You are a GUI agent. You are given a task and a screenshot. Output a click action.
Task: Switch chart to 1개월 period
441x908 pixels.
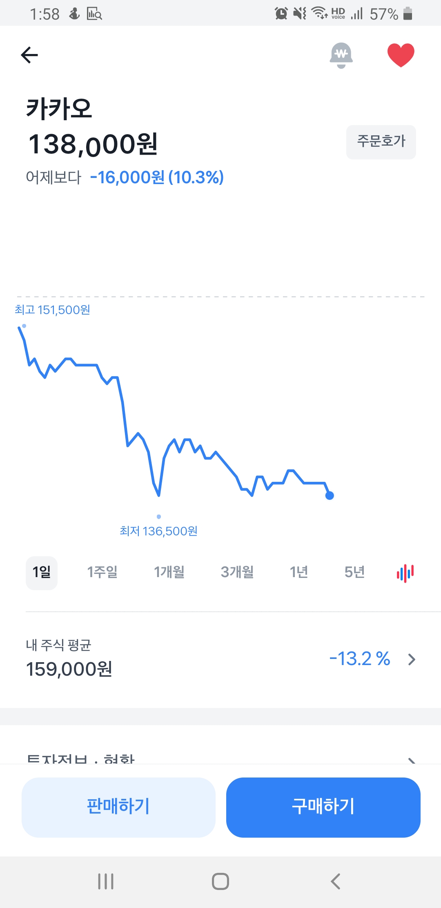(x=169, y=573)
